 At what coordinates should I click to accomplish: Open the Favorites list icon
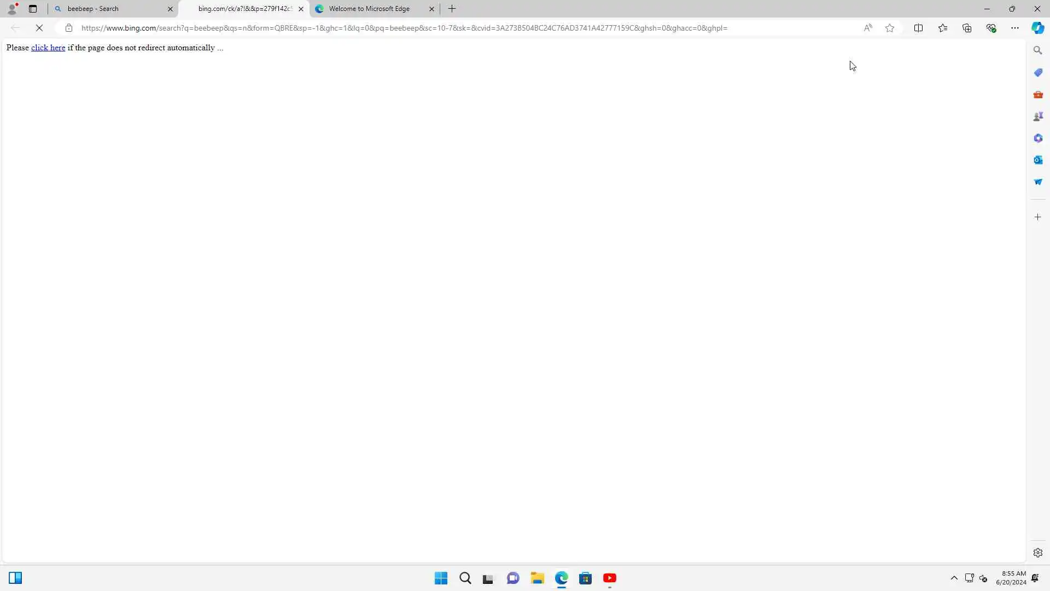[x=943, y=28]
